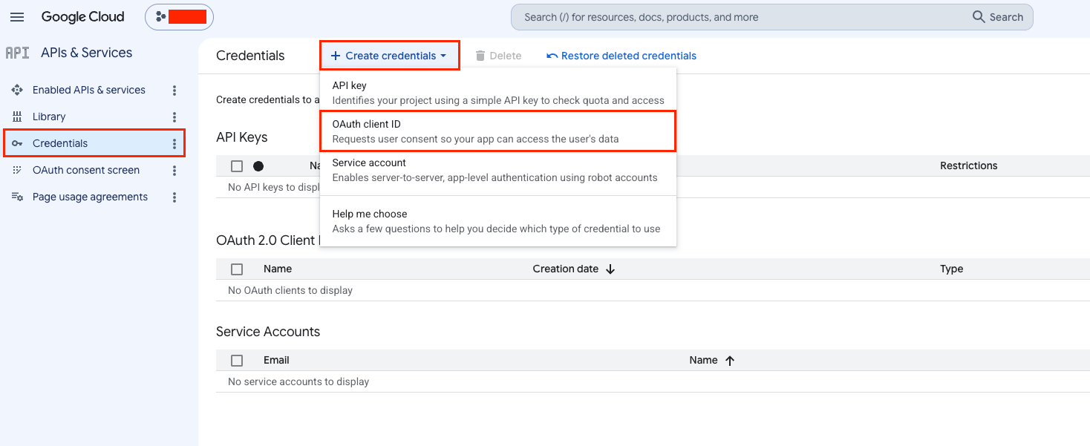Open Enabled APIs & services page

(89, 90)
